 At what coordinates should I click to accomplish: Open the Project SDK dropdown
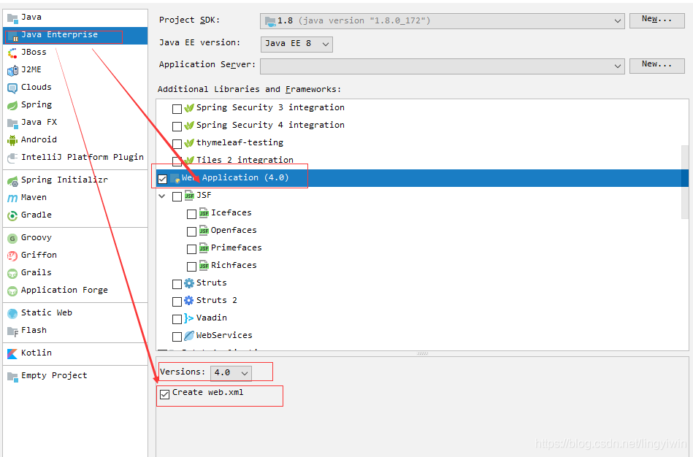click(x=442, y=20)
